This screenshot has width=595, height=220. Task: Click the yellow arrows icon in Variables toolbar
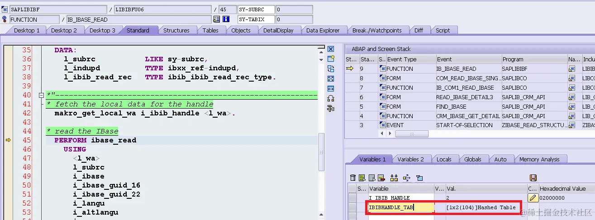coord(406,178)
